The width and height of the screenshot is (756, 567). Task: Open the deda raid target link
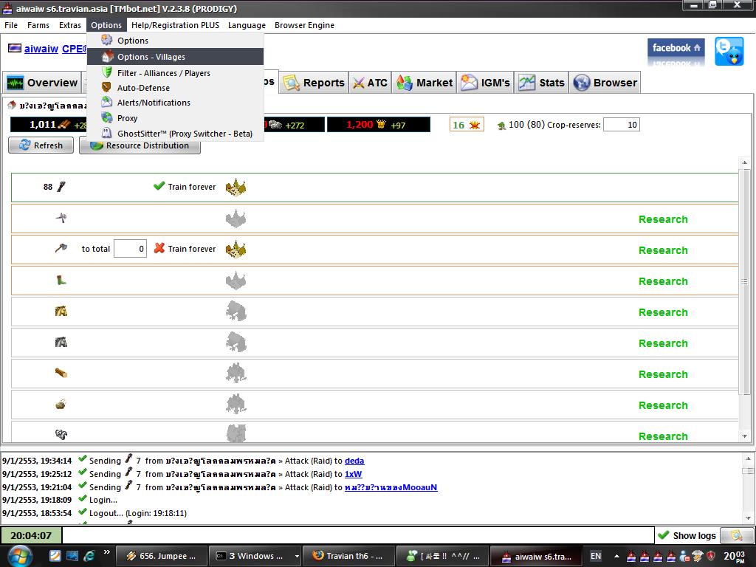tap(354, 461)
